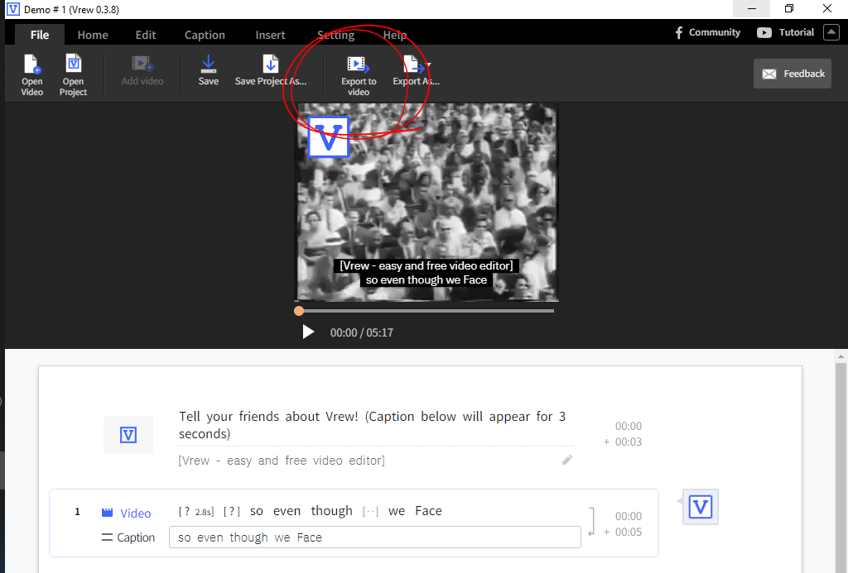Viewport: 848px width, 573px height.
Task: Choose Save Project As
Action: coord(271,71)
